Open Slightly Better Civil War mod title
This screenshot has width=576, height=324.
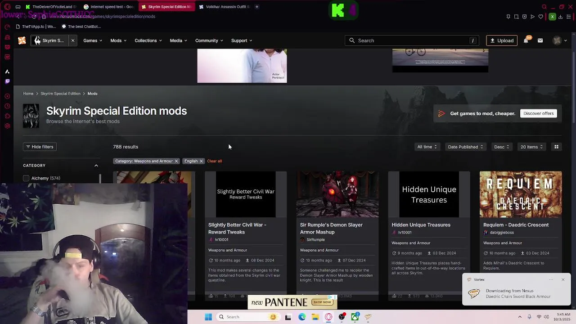coord(237,228)
